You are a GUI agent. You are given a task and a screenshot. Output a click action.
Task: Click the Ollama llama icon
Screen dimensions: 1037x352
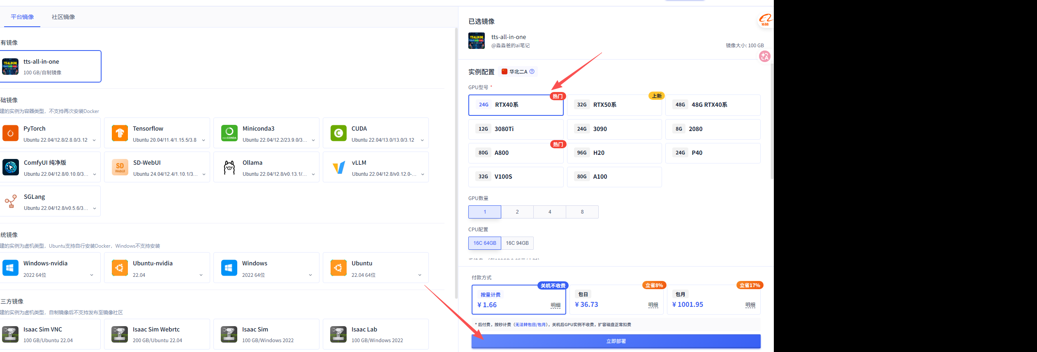click(229, 167)
